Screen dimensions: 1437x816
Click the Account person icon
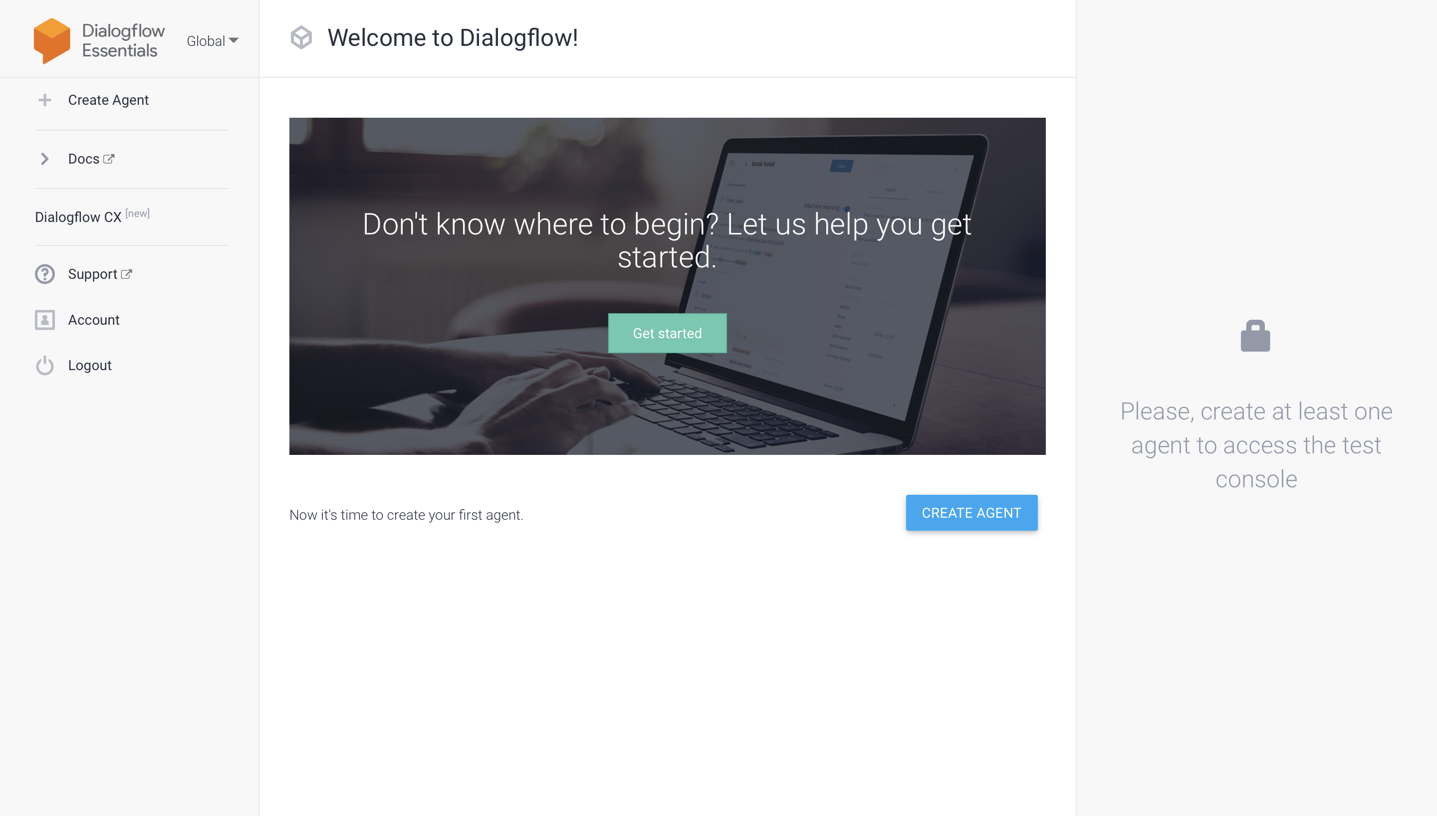tap(44, 319)
